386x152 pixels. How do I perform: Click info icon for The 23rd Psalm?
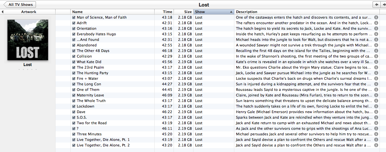pos(376,67)
